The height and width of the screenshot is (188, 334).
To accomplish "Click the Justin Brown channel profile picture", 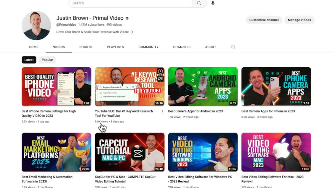I will click(36, 25).
